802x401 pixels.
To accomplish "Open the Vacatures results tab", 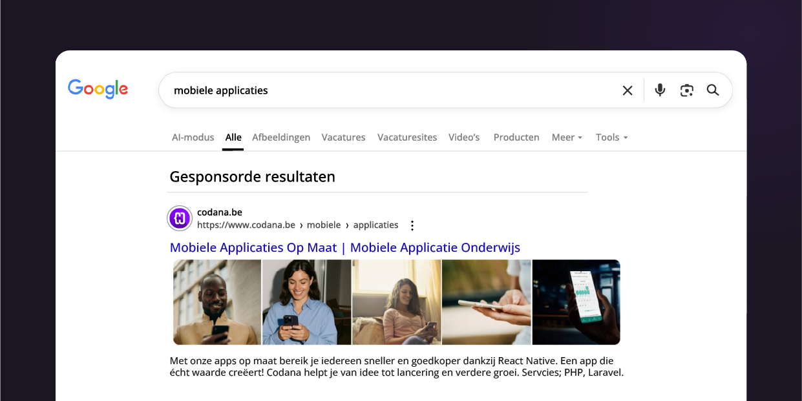I will [x=343, y=137].
